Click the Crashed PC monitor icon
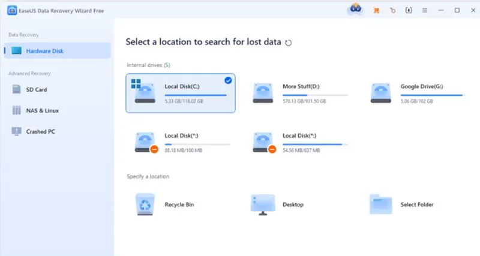The height and width of the screenshot is (256, 480). pos(17,131)
